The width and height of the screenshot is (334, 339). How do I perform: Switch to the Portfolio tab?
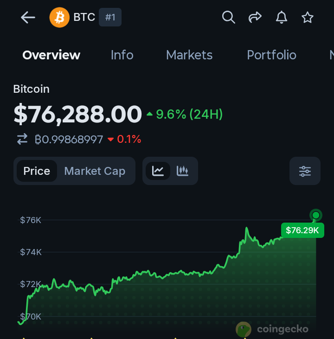(271, 55)
